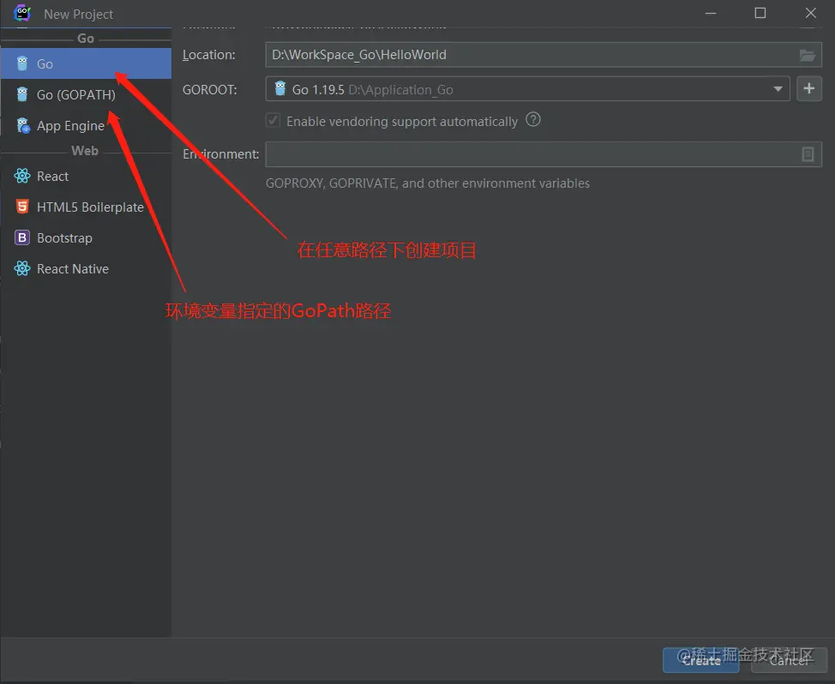Open vendoring support help tooltip

(x=533, y=120)
